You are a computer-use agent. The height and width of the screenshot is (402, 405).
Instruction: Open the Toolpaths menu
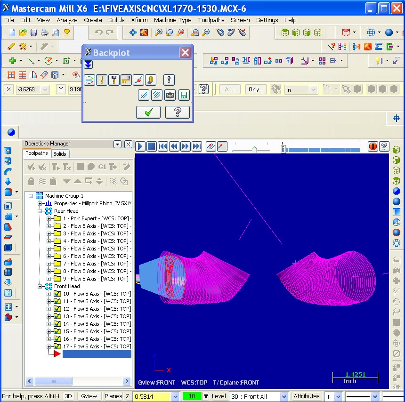211,20
